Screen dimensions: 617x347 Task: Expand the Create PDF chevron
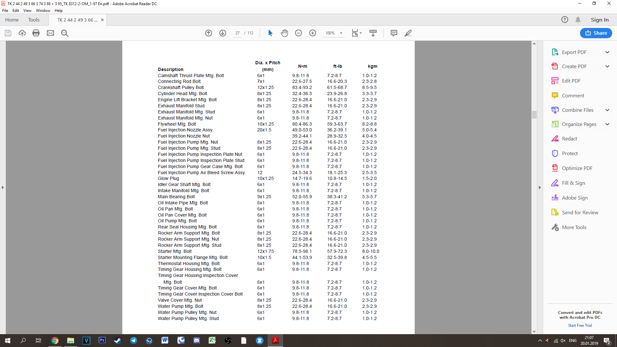(607, 66)
